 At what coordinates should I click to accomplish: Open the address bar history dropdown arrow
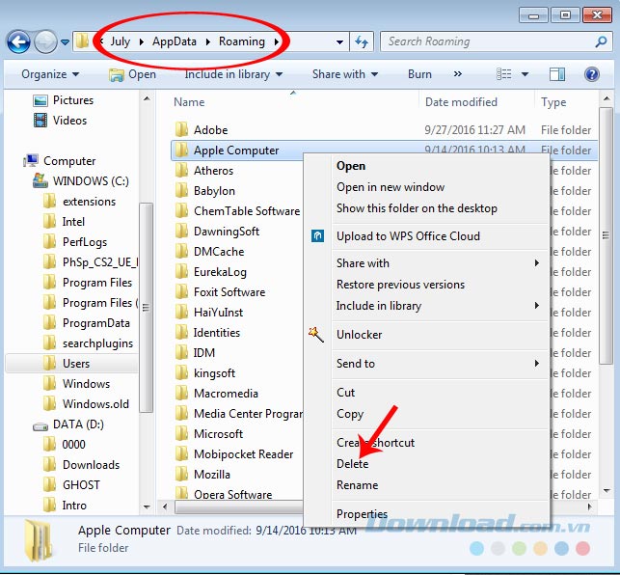click(x=339, y=41)
